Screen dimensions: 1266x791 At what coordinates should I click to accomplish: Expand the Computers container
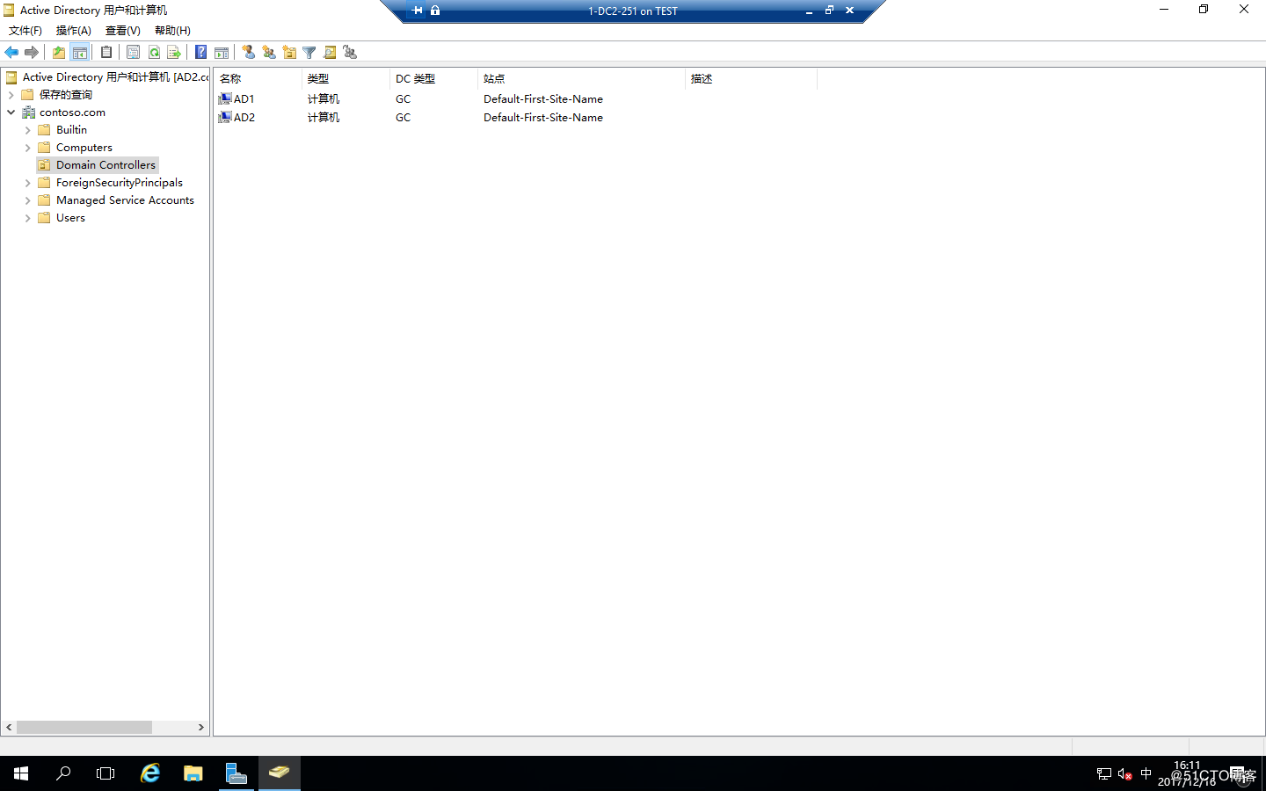coord(27,148)
